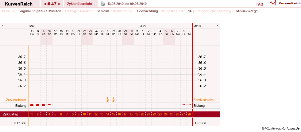Image resolution: width=301 pixels, height=132 pixels.
Task: Click date column 17. Mo
Action: pyautogui.click(x=55, y=33)
